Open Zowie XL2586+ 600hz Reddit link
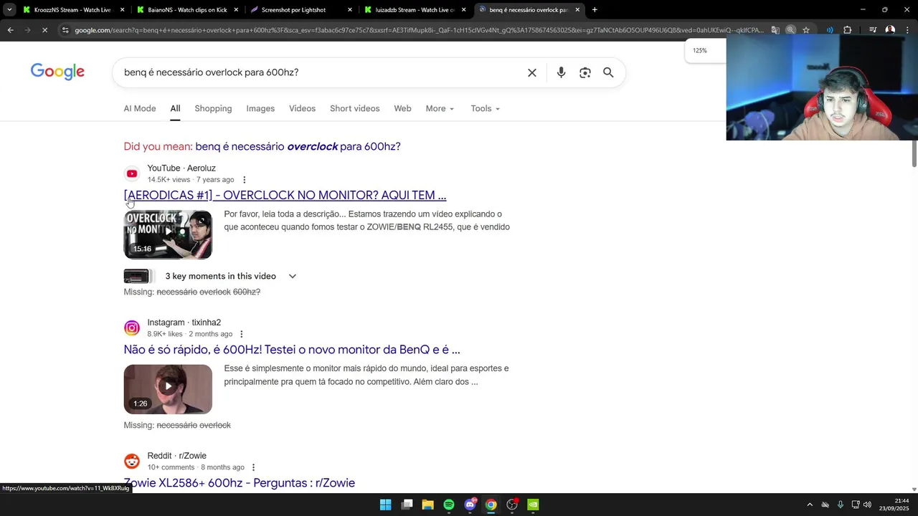The width and height of the screenshot is (918, 516). pyautogui.click(x=240, y=483)
